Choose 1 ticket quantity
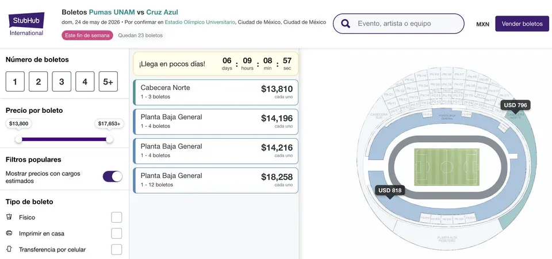 click(x=15, y=81)
